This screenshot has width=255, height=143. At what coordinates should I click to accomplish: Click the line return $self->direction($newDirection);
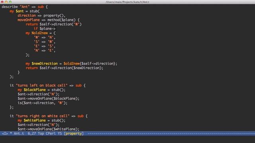[x=65, y=68]
